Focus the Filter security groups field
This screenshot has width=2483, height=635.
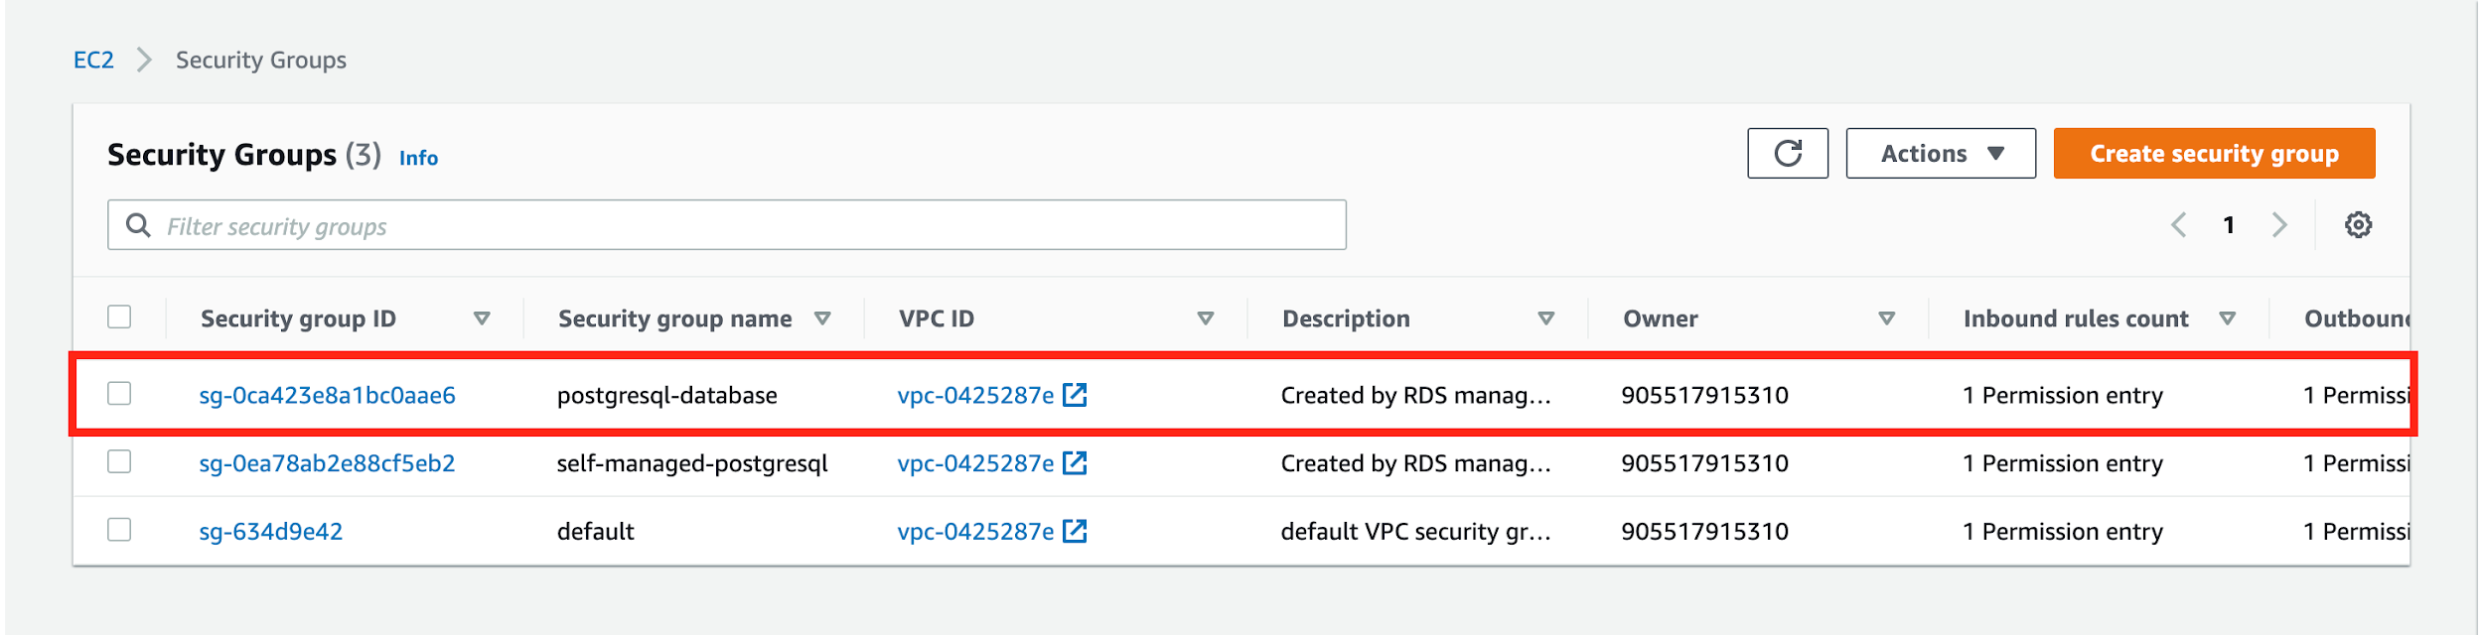pyautogui.click(x=727, y=225)
